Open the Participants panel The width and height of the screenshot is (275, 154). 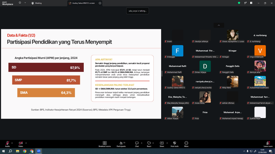point(121,144)
